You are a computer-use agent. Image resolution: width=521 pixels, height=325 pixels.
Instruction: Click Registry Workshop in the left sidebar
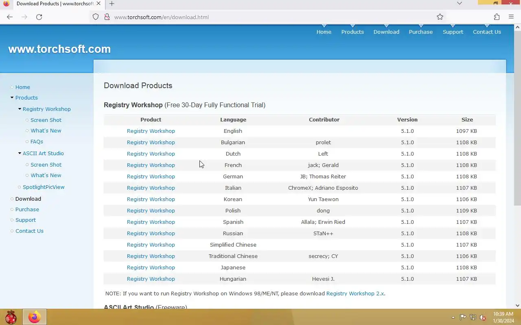47,109
